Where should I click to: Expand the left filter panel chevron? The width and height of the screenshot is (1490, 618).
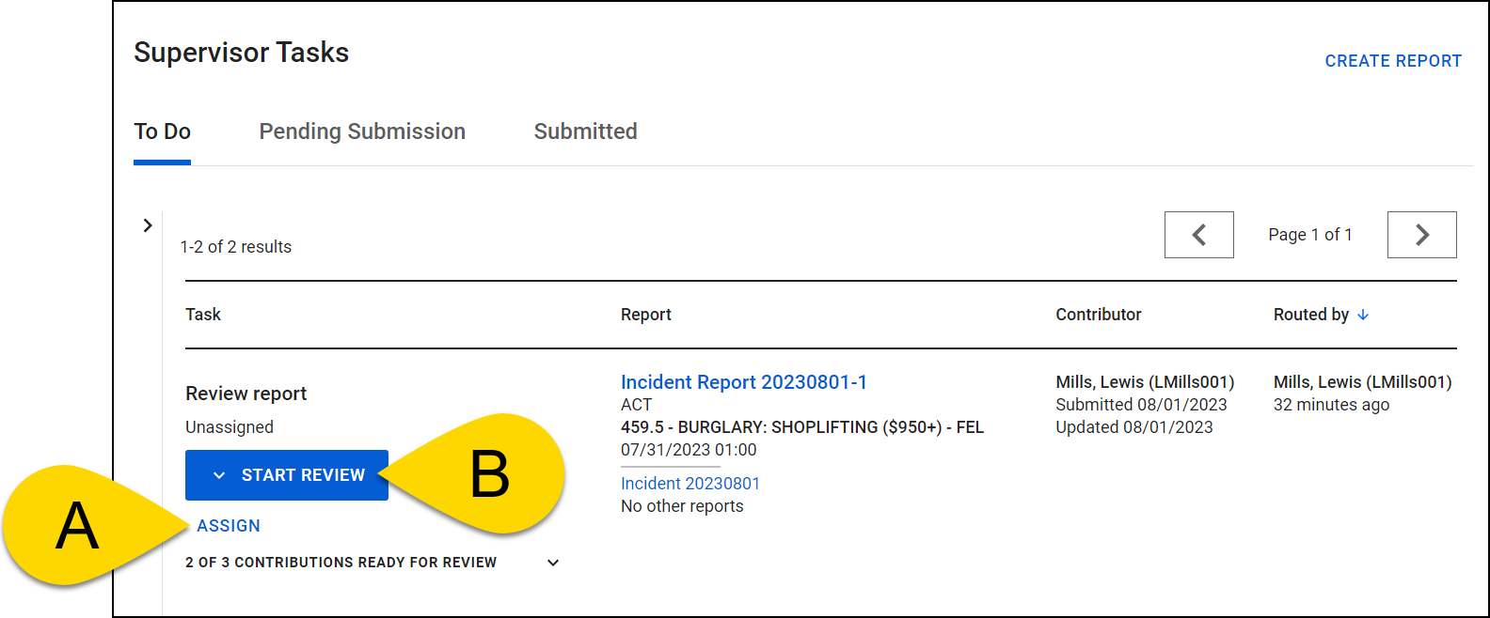(x=148, y=225)
